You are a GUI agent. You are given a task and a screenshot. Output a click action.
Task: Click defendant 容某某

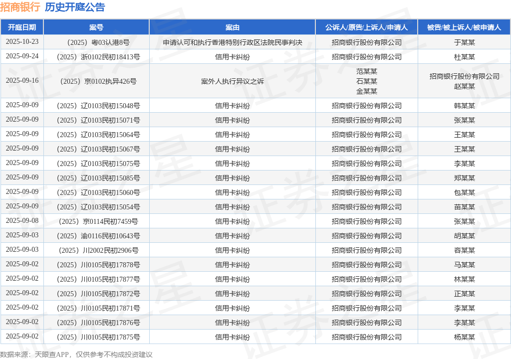(465, 250)
